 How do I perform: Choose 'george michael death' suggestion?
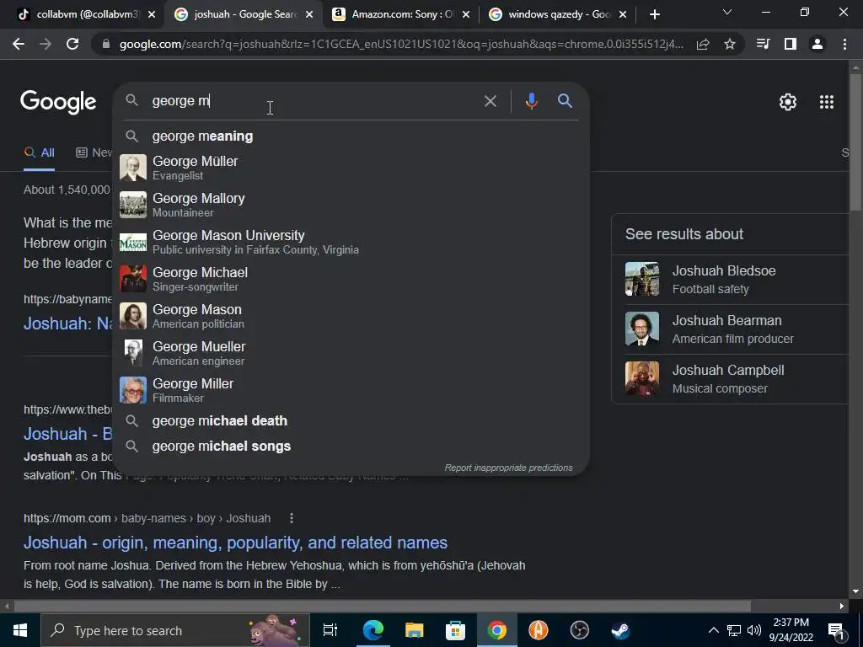[351, 421]
